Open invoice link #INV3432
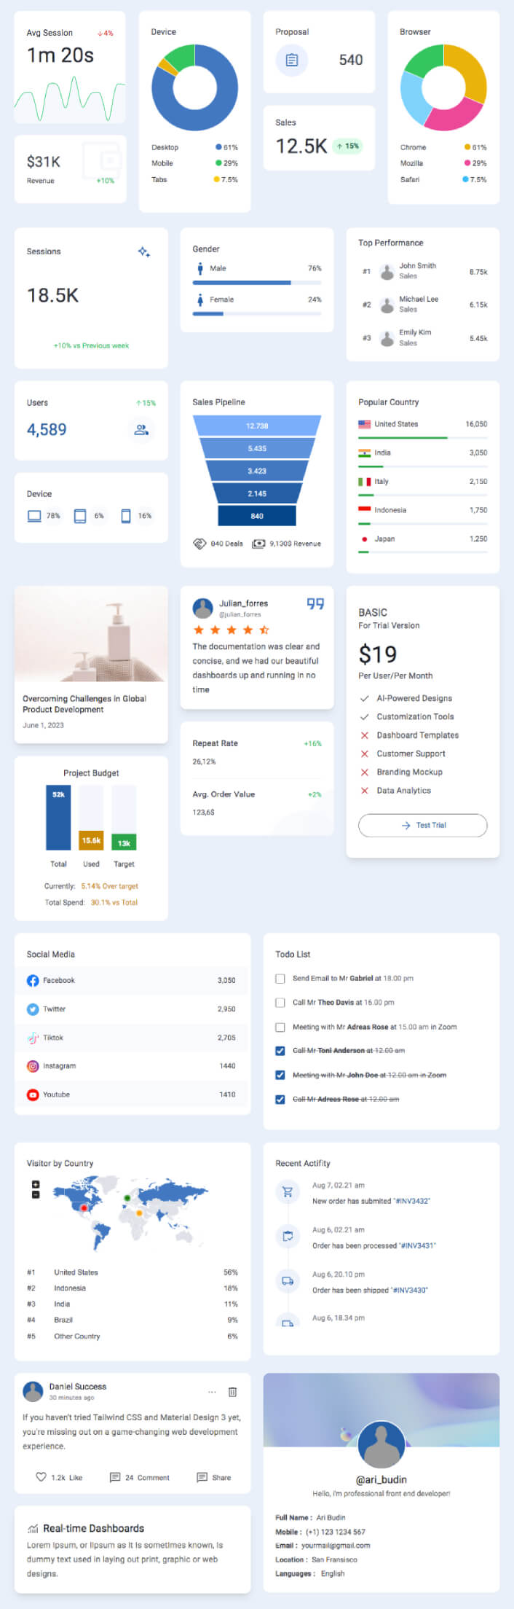The image size is (514, 1609). (412, 1201)
